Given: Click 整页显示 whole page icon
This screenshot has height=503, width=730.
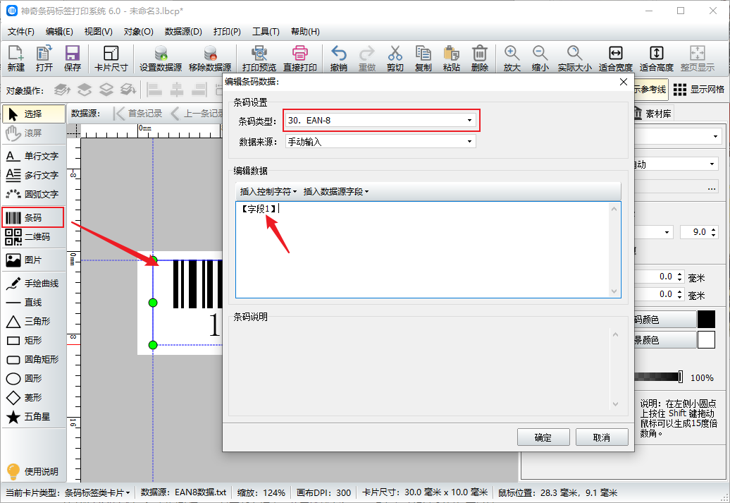Looking at the screenshot, I should pos(698,59).
